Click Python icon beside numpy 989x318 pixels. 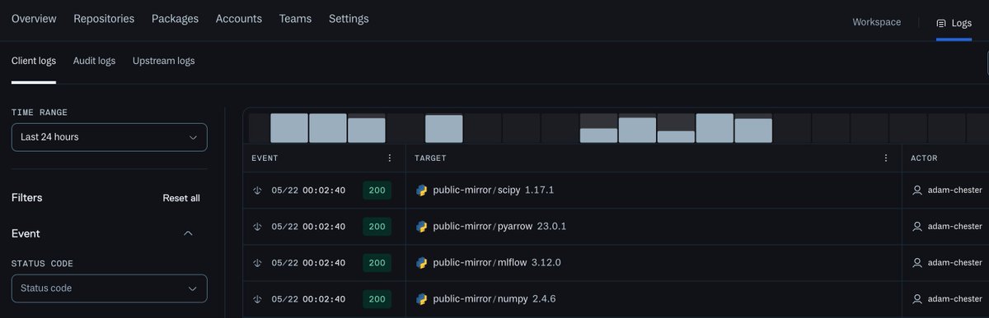tap(422, 299)
